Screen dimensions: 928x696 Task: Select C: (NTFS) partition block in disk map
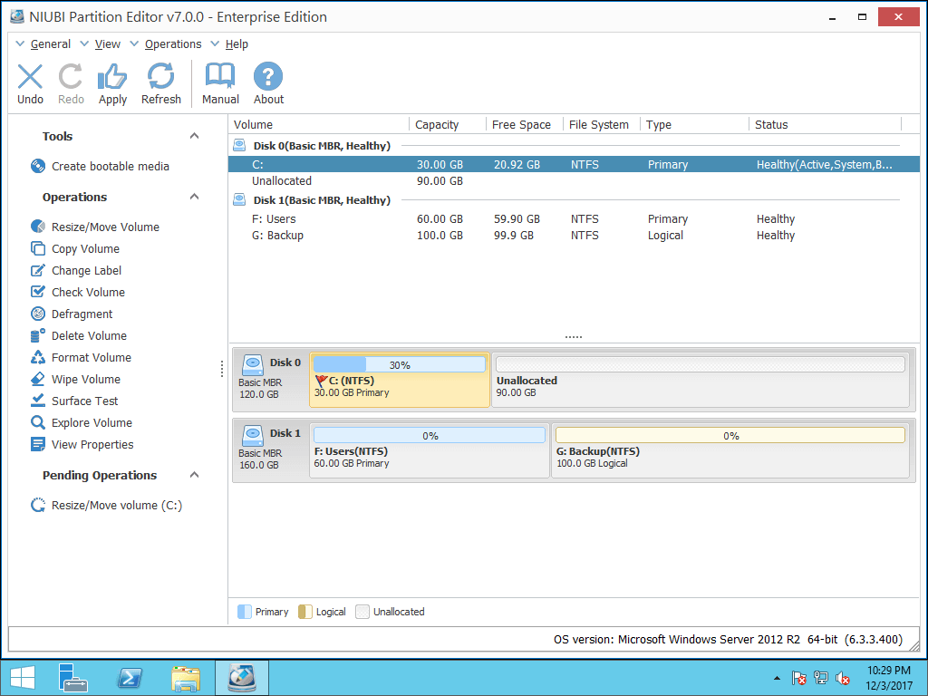click(400, 380)
